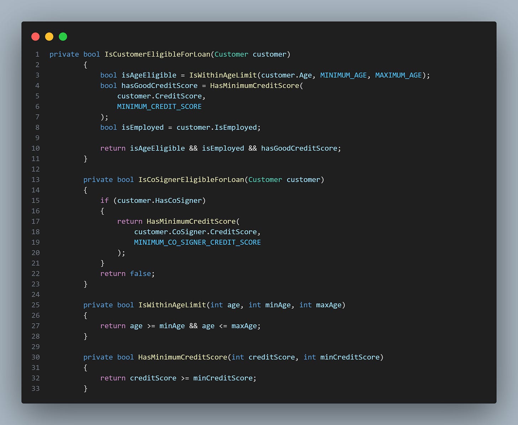The width and height of the screenshot is (518, 425).
Task: Click MINIMUM_CO_SIGNER_CREDIT_SCORE constant
Action: click(x=197, y=242)
